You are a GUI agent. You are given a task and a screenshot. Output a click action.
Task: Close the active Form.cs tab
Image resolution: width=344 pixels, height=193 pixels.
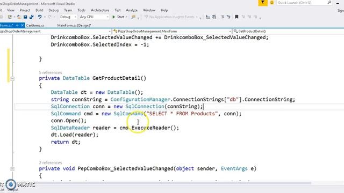click(x=22, y=25)
